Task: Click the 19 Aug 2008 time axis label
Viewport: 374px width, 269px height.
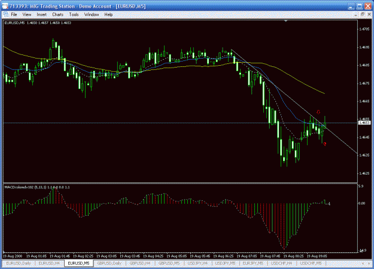Action: [13, 256]
